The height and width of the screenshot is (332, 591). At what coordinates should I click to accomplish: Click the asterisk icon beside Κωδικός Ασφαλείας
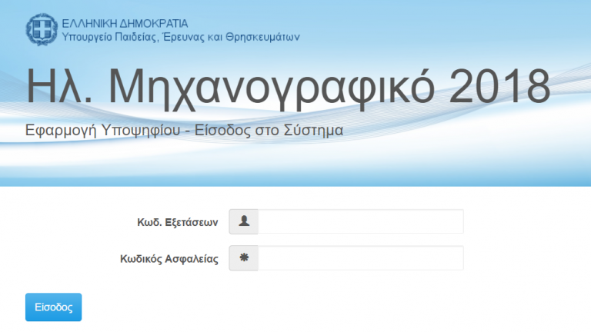pyautogui.click(x=244, y=258)
